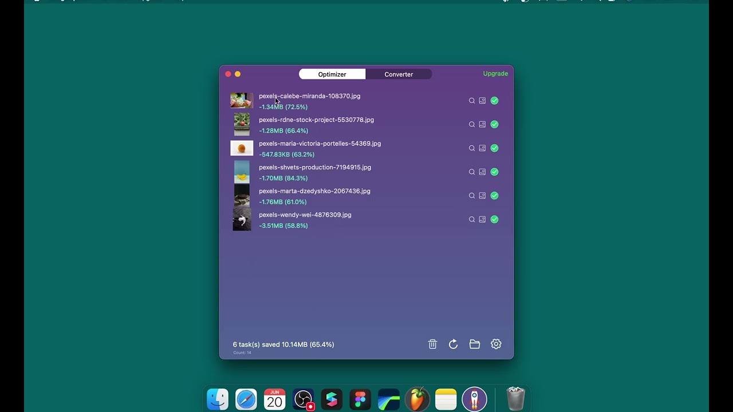
Task: Open Figma from the dock
Action: pyautogui.click(x=360, y=399)
